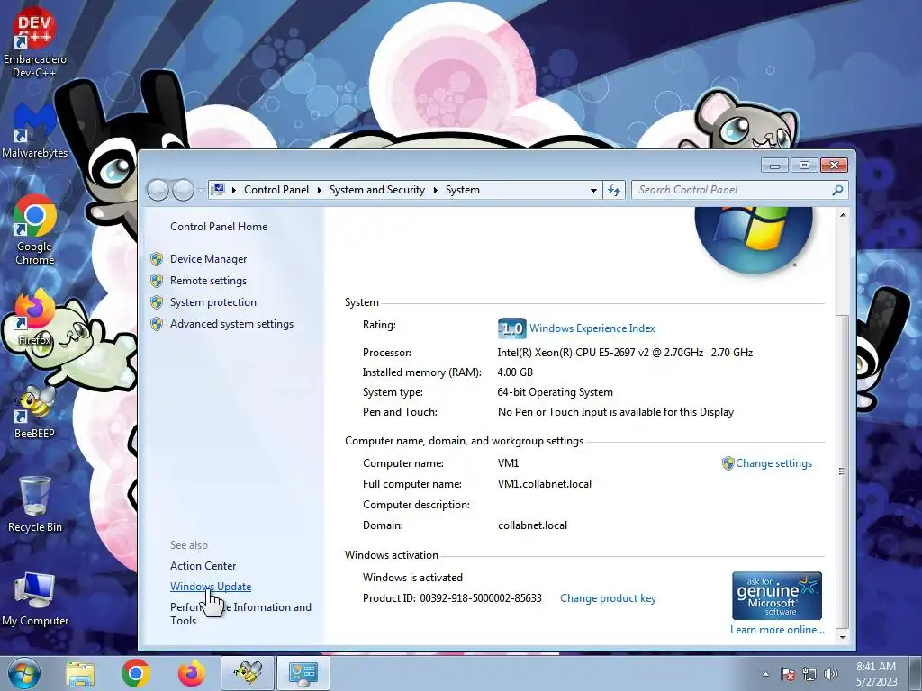The image size is (922, 691).
Task: Open network tray icon
Action: point(809,674)
